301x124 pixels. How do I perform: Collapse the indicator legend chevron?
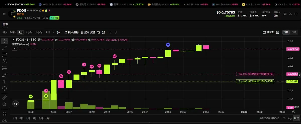coord(15,49)
